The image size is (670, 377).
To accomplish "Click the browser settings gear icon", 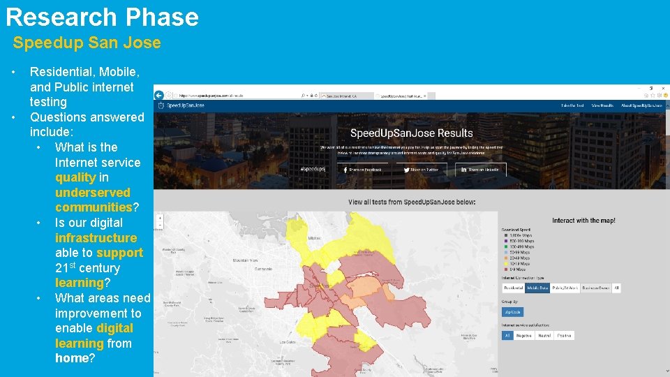I will pos(660,96).
